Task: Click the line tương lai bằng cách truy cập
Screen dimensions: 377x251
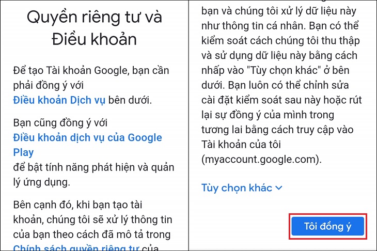Action: (x=277, y=129)
